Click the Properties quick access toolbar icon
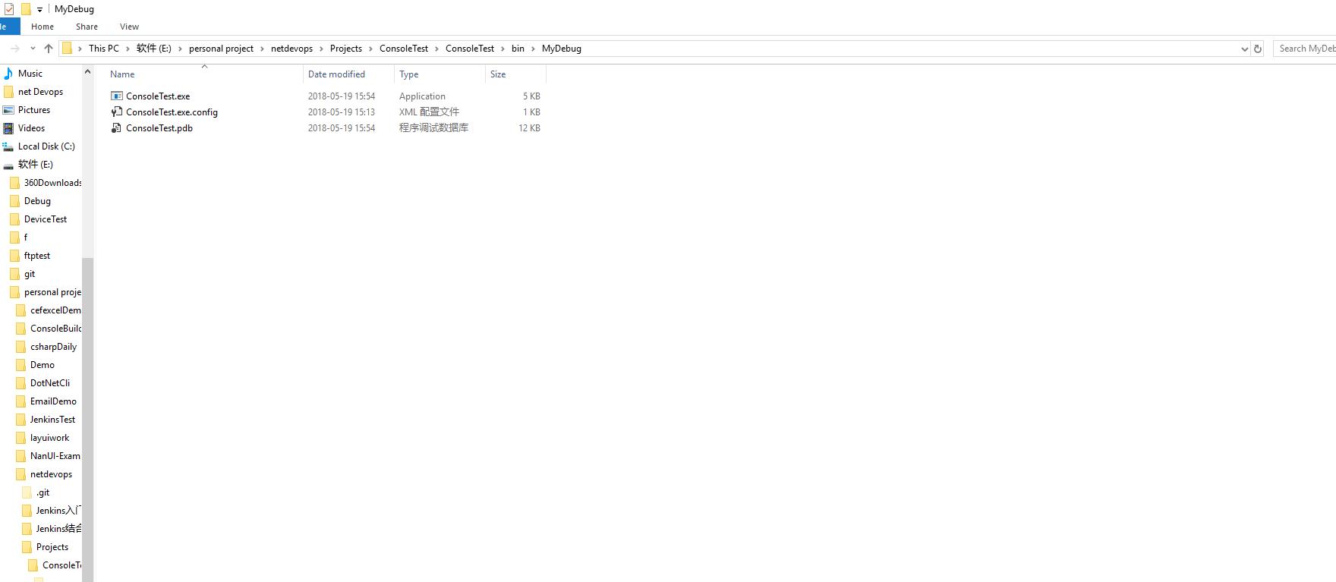This screenshot has width=1336, height=582. pos(9,9)
